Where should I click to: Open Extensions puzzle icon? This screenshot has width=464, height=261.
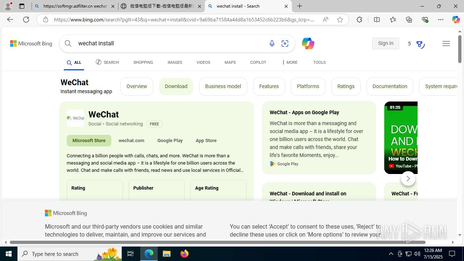[x=359, y=20]
